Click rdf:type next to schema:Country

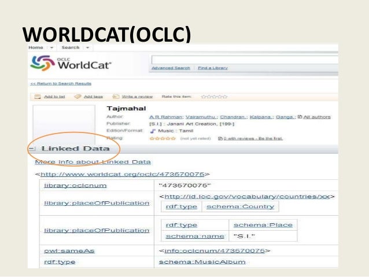click(x=182, y=206)
